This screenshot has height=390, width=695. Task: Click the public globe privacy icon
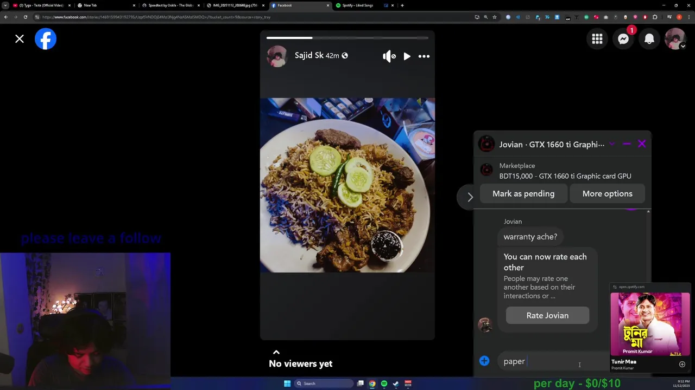[344, 56]
